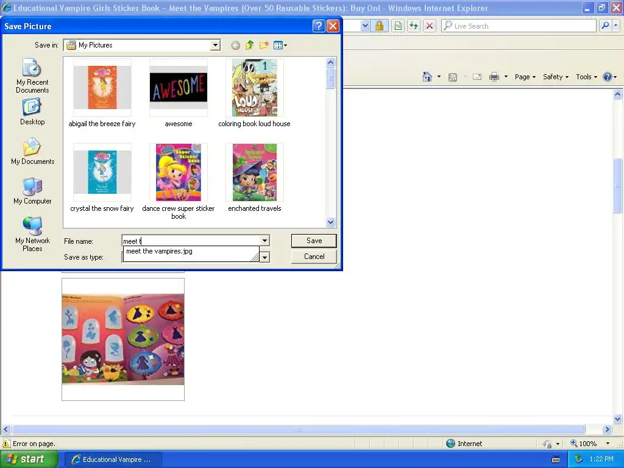Click file list scroll up arrow
Viewport: 624px width, 468px height.
click(x=331, y=63)
